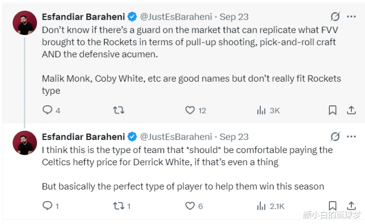Open Grok icon on second tweet
This screenshot has width=365, height=224.
pos(335,137)
